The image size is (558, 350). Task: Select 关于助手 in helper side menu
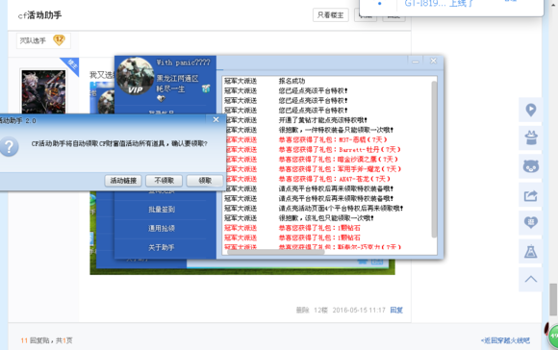pos(162,247)
